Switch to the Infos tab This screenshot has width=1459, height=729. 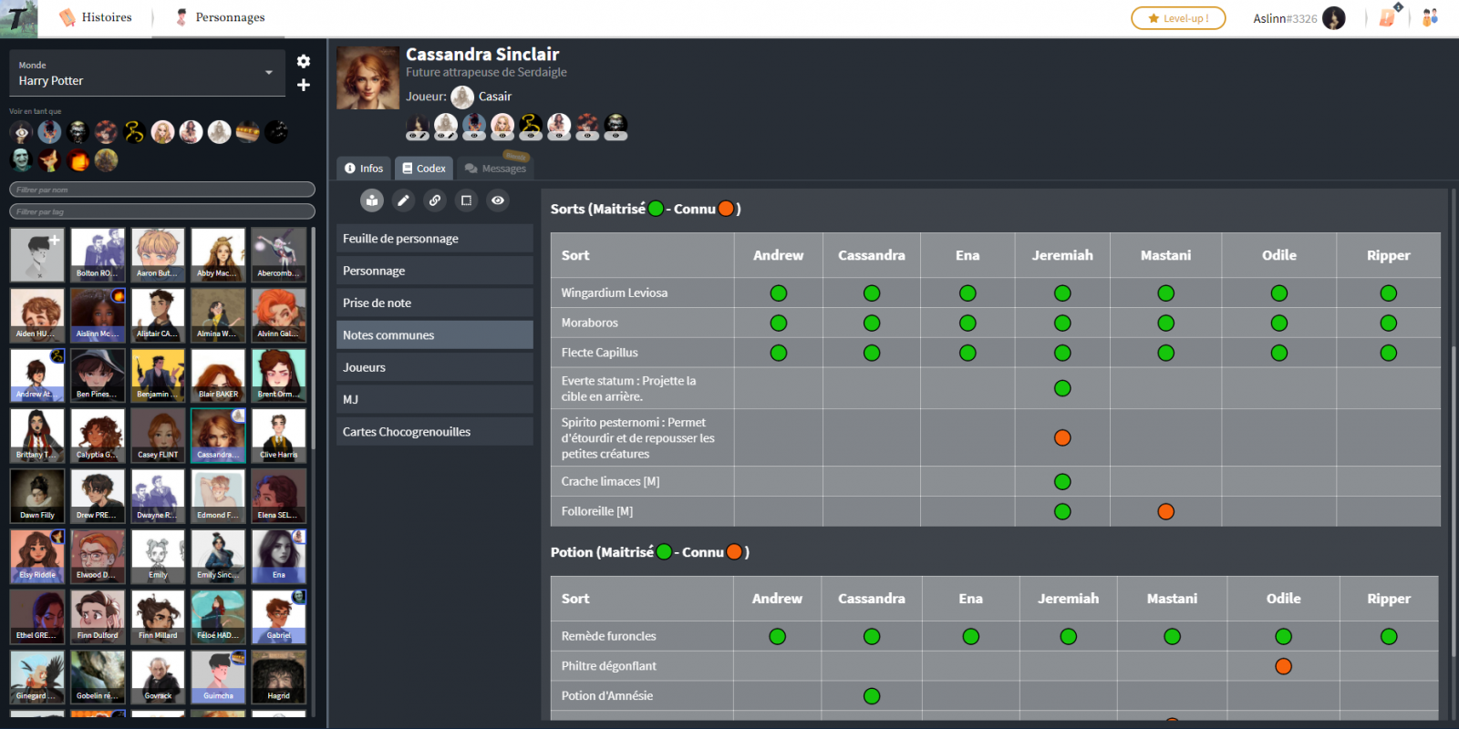pyautogui.click(x=364, y=169)
